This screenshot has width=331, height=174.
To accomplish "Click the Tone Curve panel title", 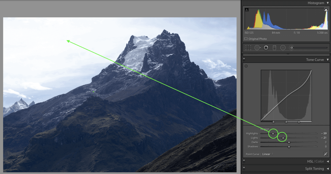I will 315,60.
